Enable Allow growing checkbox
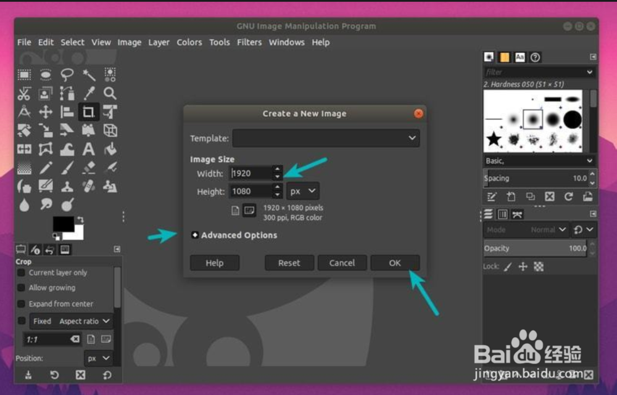The height and width of the screenshot is (395, 617). pyautogui.click(x=21, y=288)
